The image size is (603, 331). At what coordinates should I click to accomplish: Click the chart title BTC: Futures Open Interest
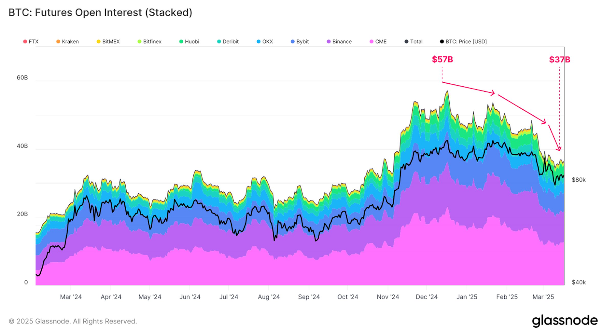point(101,12)
